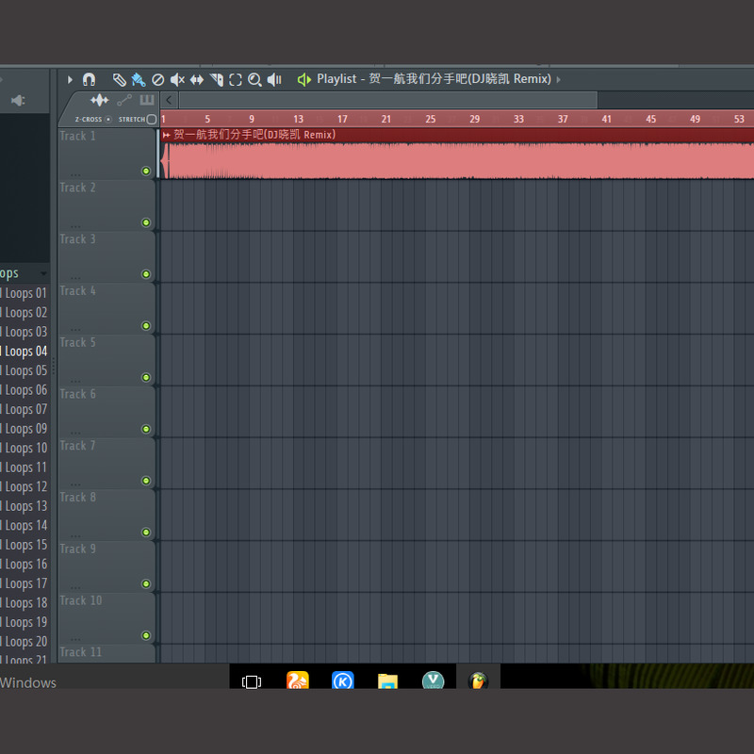Click the playlist horizontal scrollbar

click(388, 100)
